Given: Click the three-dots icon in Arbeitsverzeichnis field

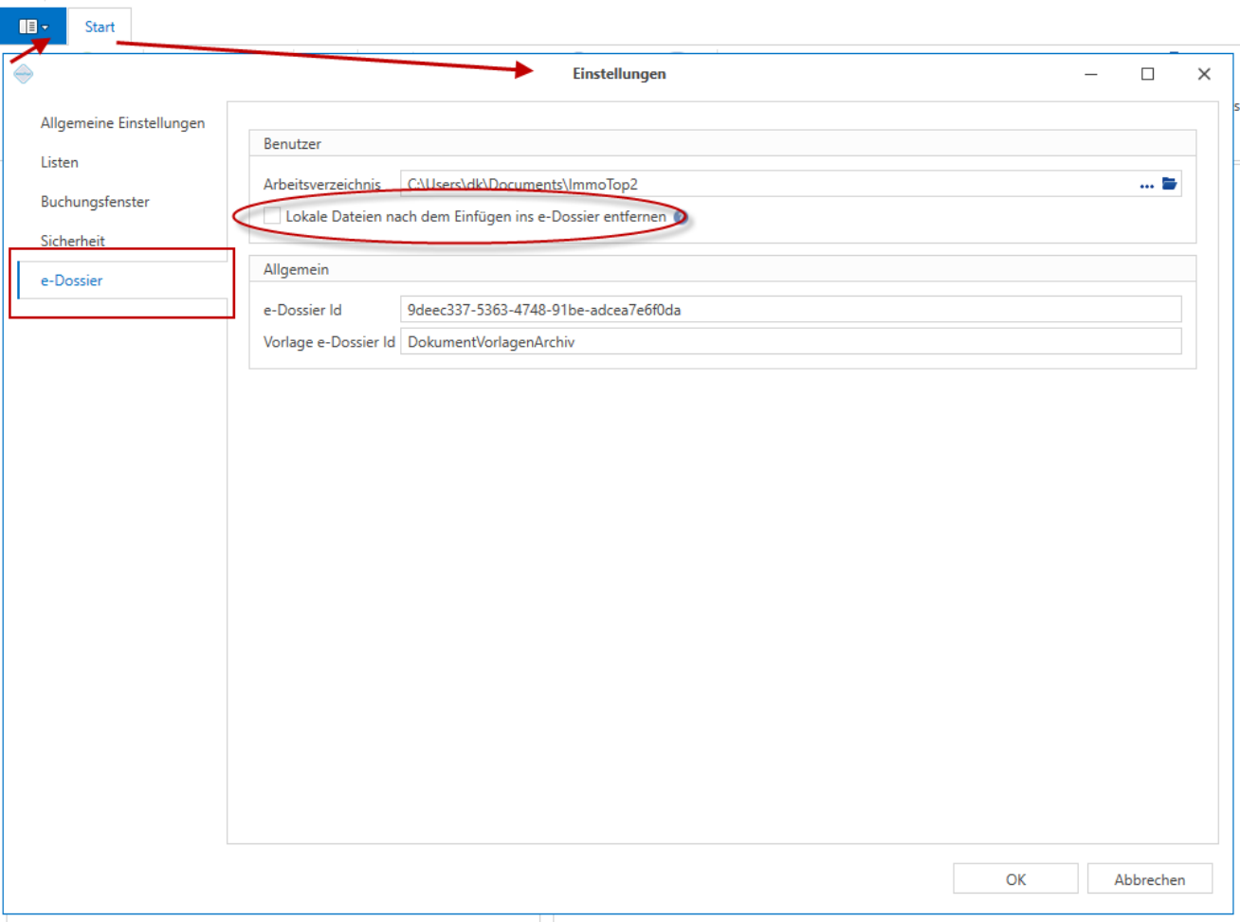Looking at the screenshot, I should (x=1146, y=185).
